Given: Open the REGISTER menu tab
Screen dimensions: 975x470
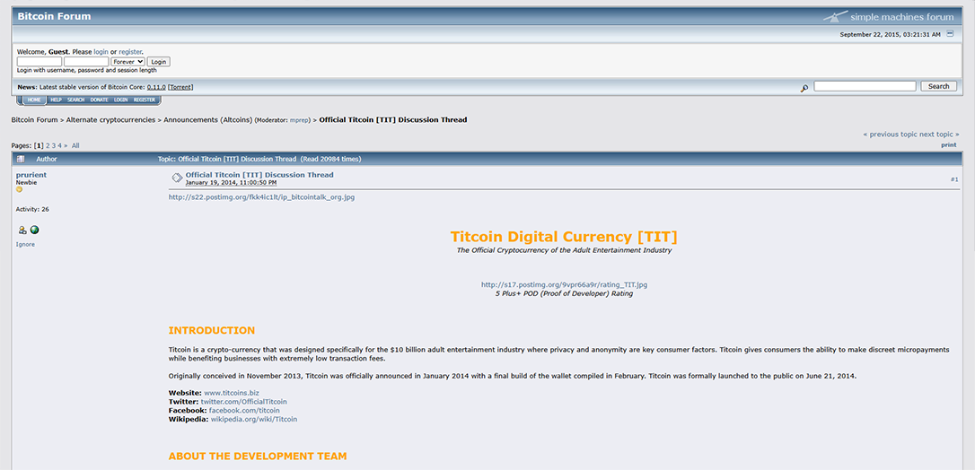Looking at the screenshot, I should (x=145, y=100).
